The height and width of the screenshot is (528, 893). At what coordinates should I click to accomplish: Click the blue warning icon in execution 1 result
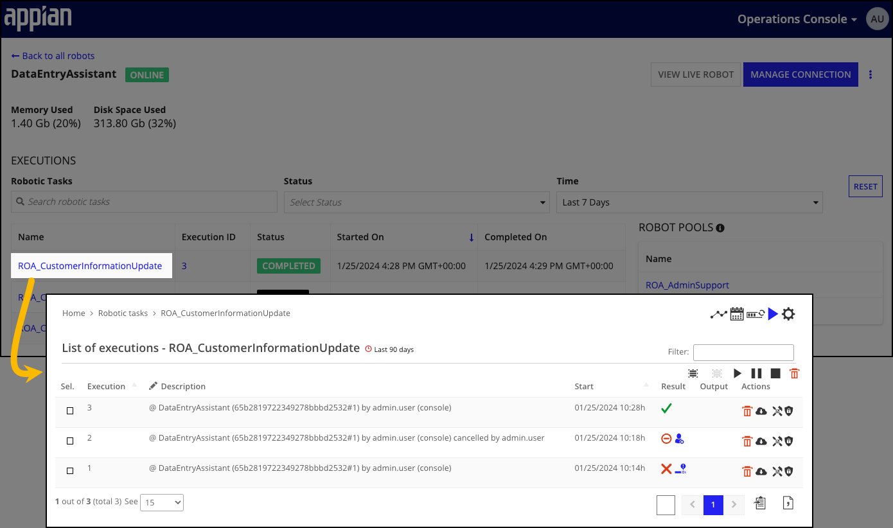(681, 469)
